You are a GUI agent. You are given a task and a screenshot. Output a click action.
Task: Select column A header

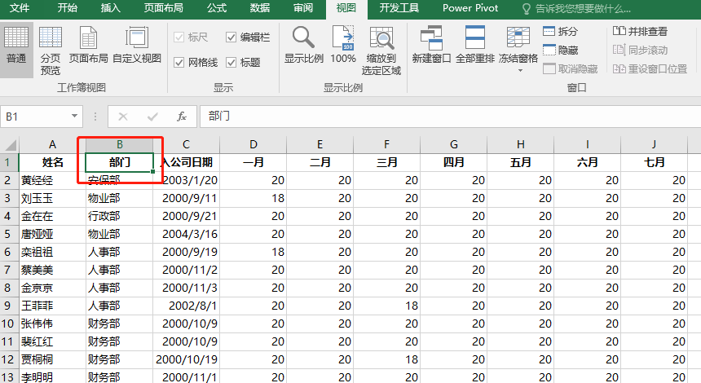[x=52, y=145]
